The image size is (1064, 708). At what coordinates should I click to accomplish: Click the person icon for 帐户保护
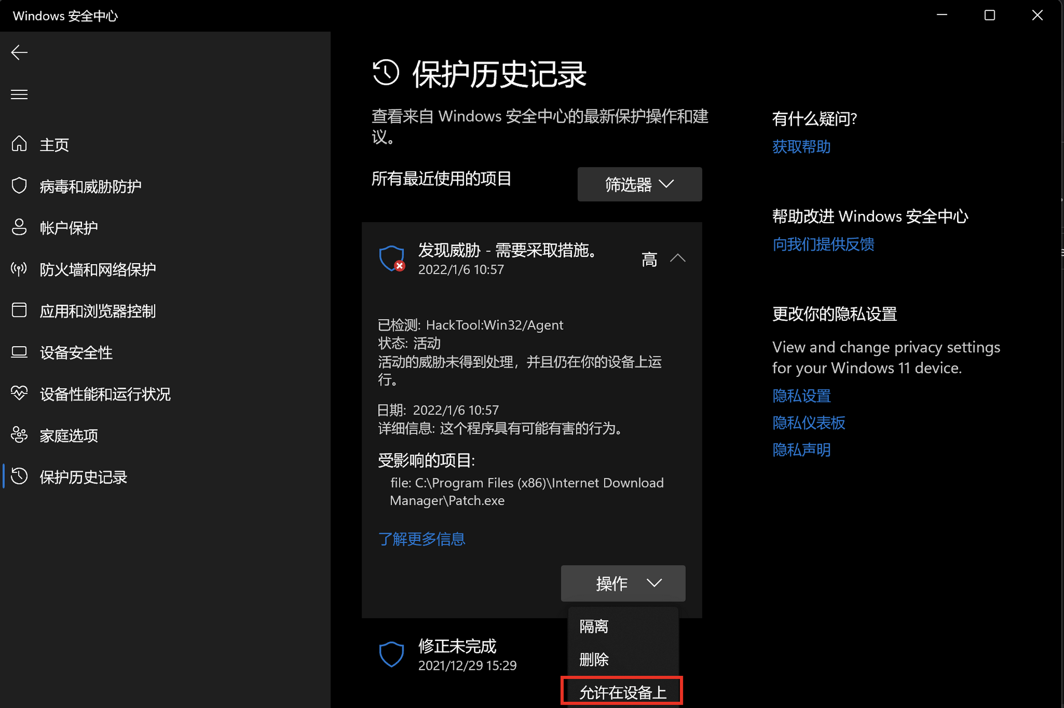(x=19, y=227)
